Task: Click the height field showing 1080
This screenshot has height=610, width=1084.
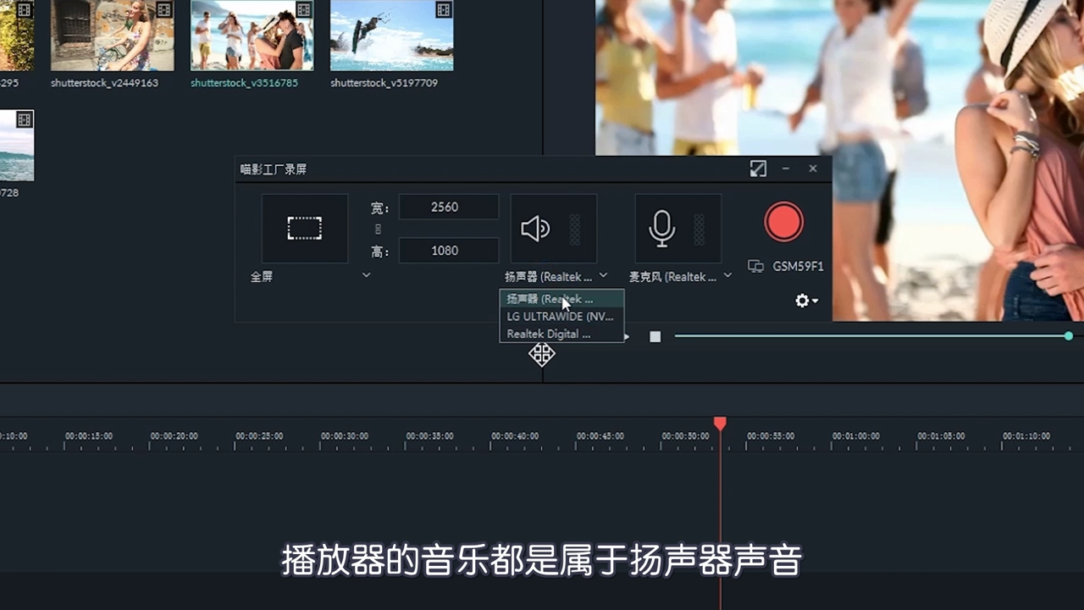Action: point(449,251)
